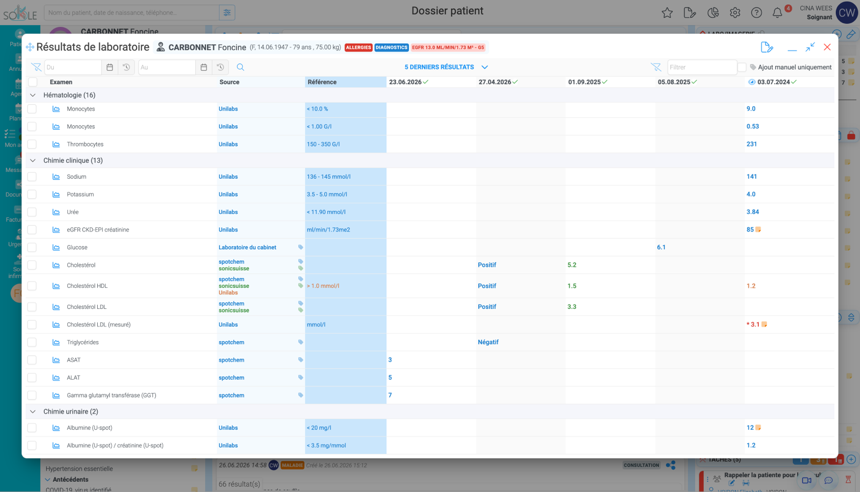
Task: Click the export document icon in the dialog header
Action: coord(767,47)
